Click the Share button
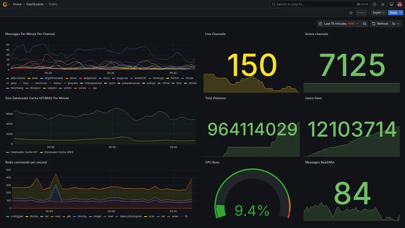The height and width of the screenshot is (228, 405). pos(393,13)
